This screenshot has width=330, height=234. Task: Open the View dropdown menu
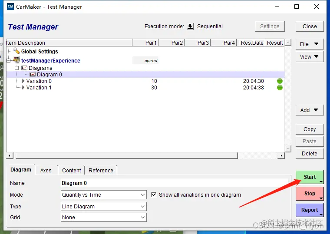pyautogui.click(x=309, y=56)
